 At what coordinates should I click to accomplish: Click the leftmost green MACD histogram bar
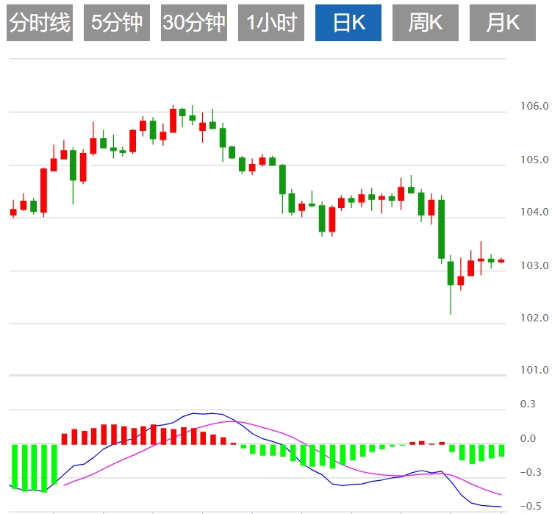click(x=14, y=467)
